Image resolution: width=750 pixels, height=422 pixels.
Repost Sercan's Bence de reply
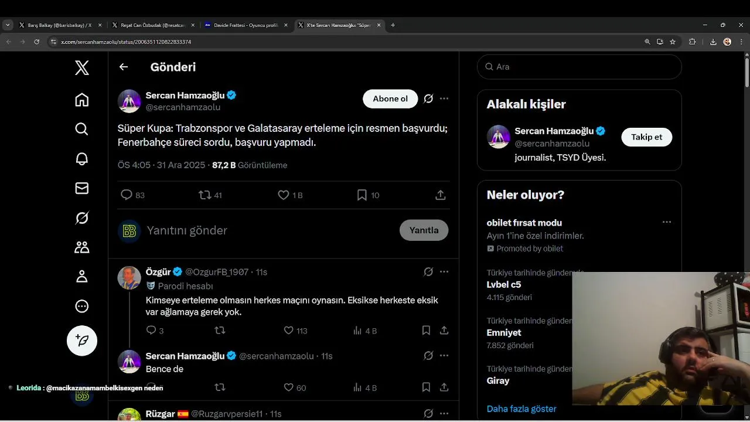pos(220,387)
